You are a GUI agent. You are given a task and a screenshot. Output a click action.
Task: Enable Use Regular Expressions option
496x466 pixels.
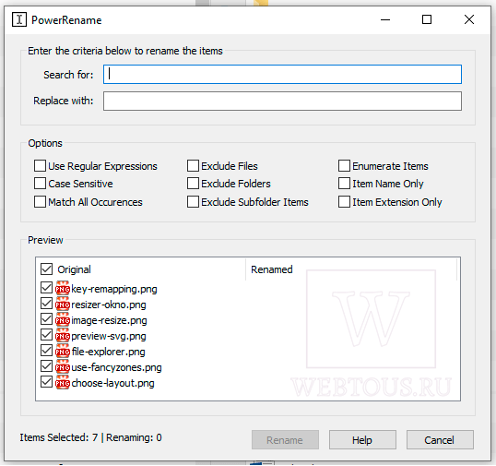click(x=40, y=165)
